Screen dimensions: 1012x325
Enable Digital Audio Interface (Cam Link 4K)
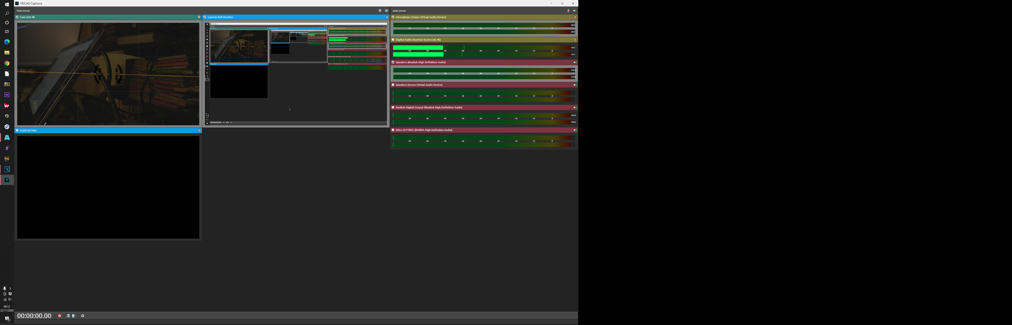pos(393,40)
